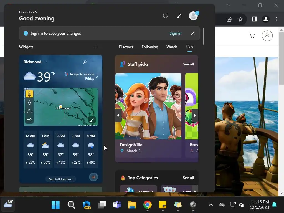Click the webpage vertical scrollbar thumb

[x=281, y=58]
